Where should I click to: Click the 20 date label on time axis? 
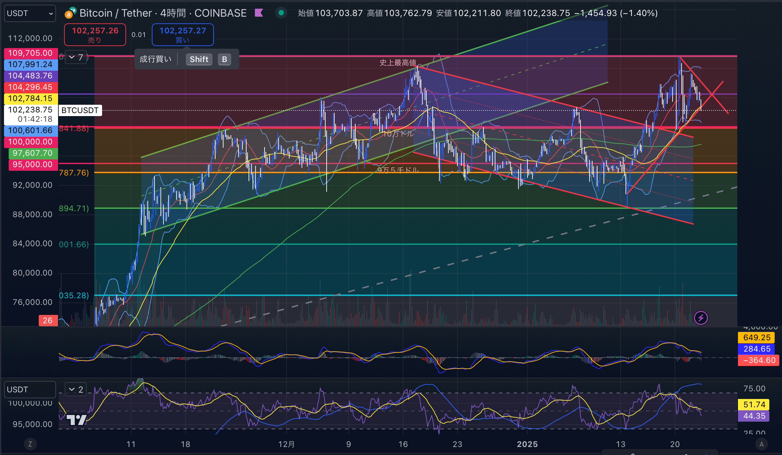pyautogui.click(x=675, y=444)
